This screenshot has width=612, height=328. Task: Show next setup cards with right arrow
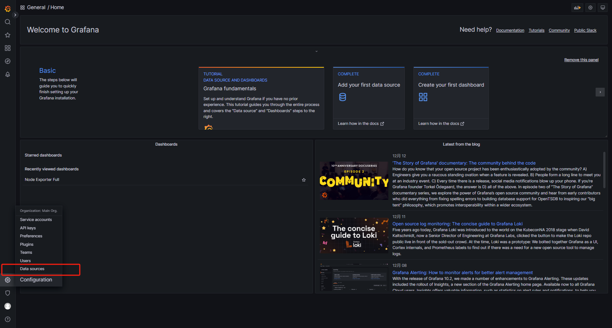(600, 92)
